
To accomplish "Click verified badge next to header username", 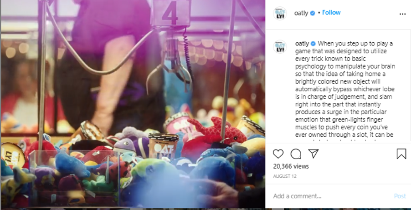I will [x=313, y=13].
